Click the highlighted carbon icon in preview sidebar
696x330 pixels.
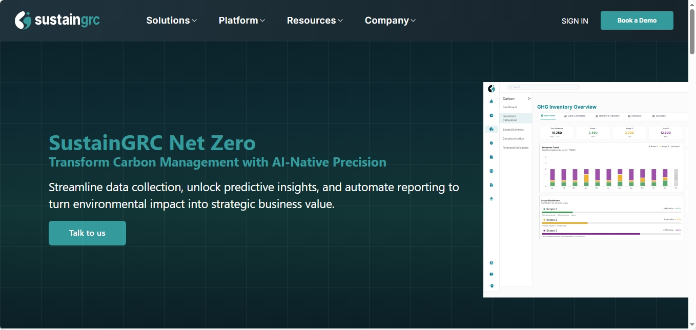[x=492, y=129]
